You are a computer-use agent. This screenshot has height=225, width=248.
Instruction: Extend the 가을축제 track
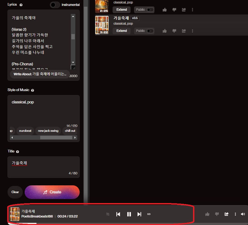point(121,31)
